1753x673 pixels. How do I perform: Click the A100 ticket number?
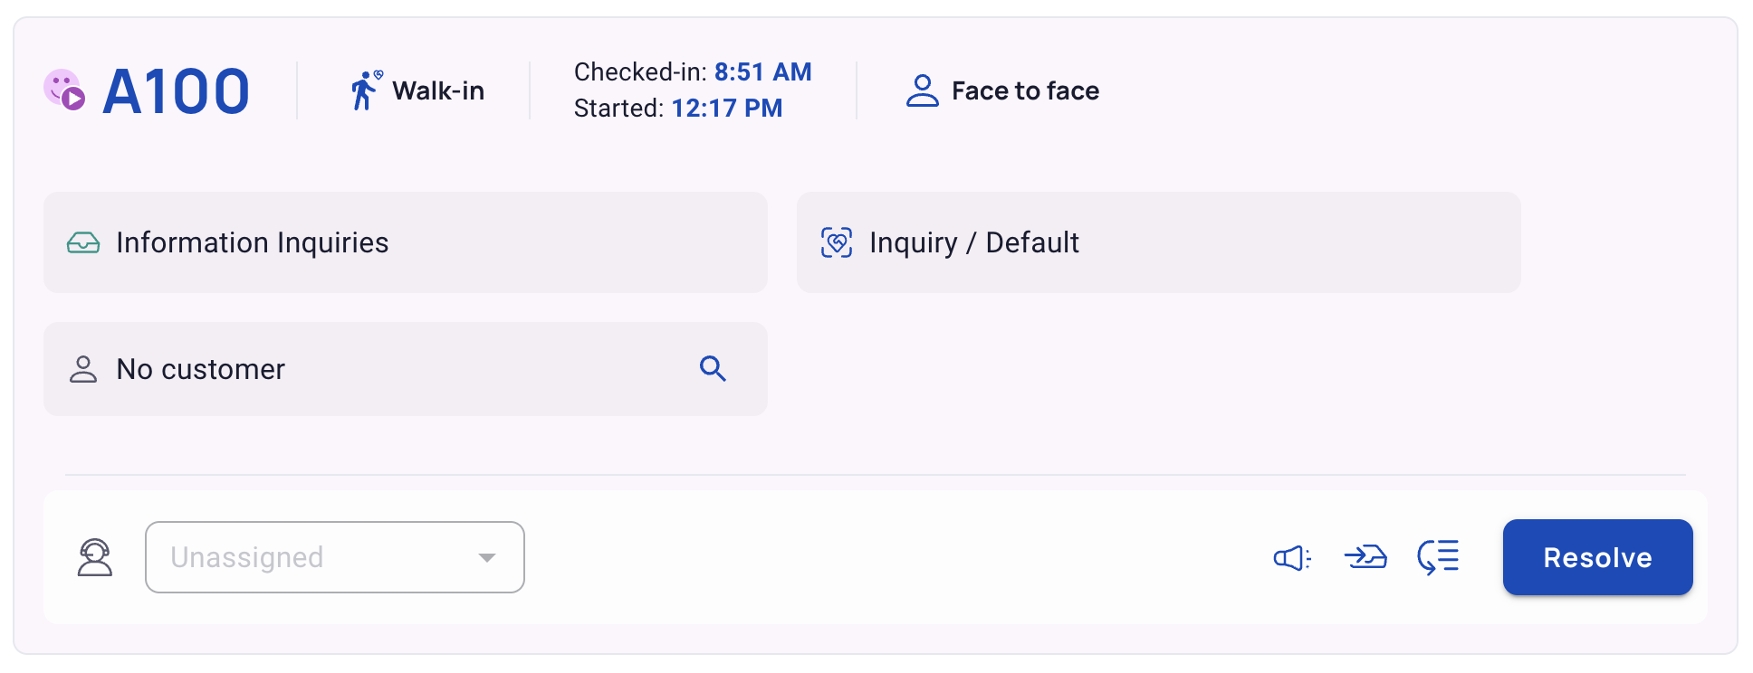[177, 91]
